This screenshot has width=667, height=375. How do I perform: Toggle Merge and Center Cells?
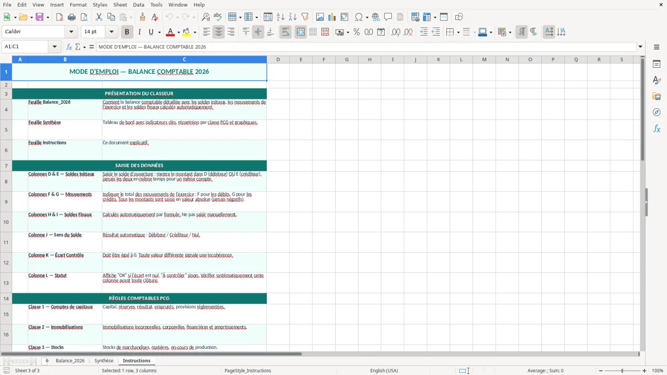pyautogui.click(x=301, y=32)
